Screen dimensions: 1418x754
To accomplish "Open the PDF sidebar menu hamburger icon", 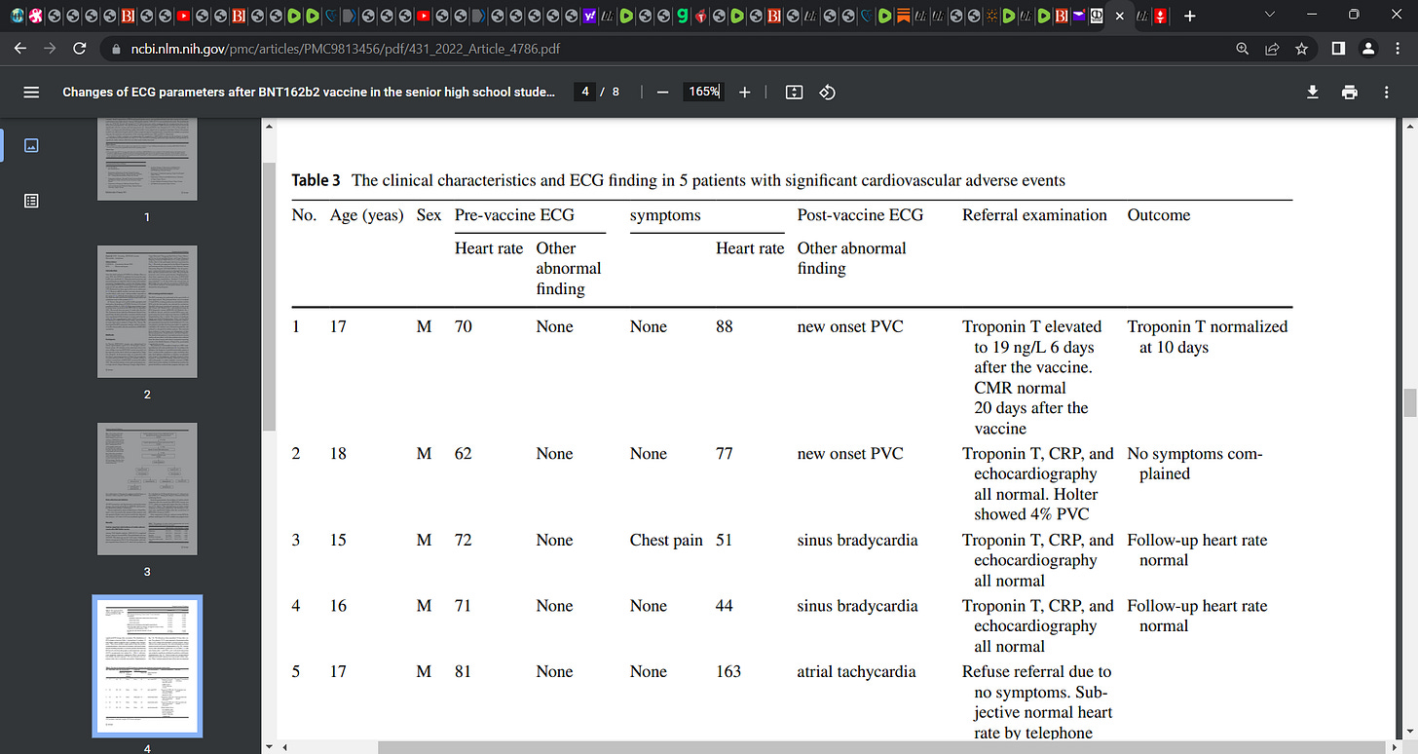I will click(31, 92).
